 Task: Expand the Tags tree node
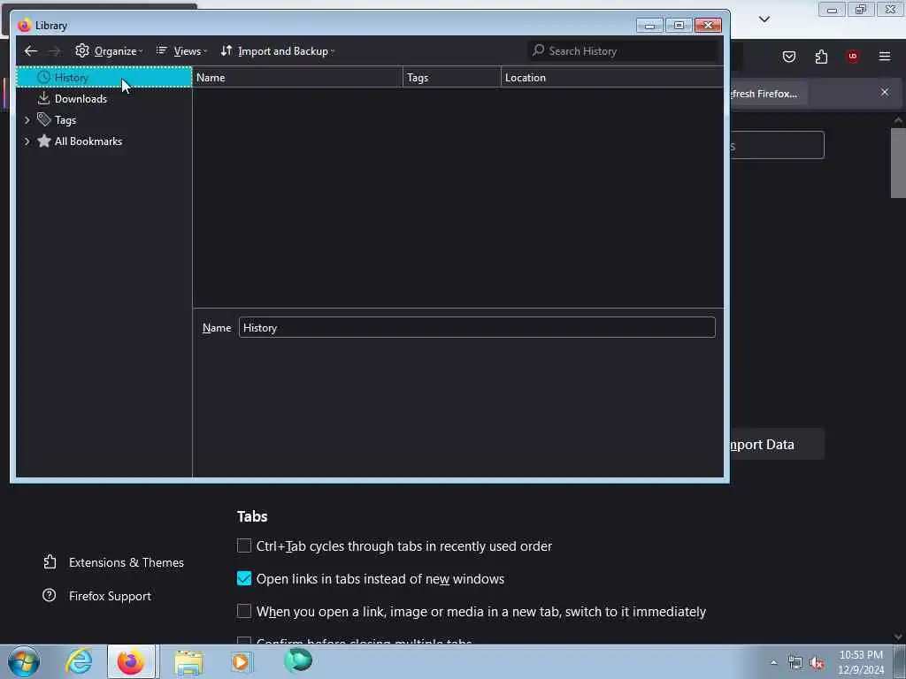[27, 120]
